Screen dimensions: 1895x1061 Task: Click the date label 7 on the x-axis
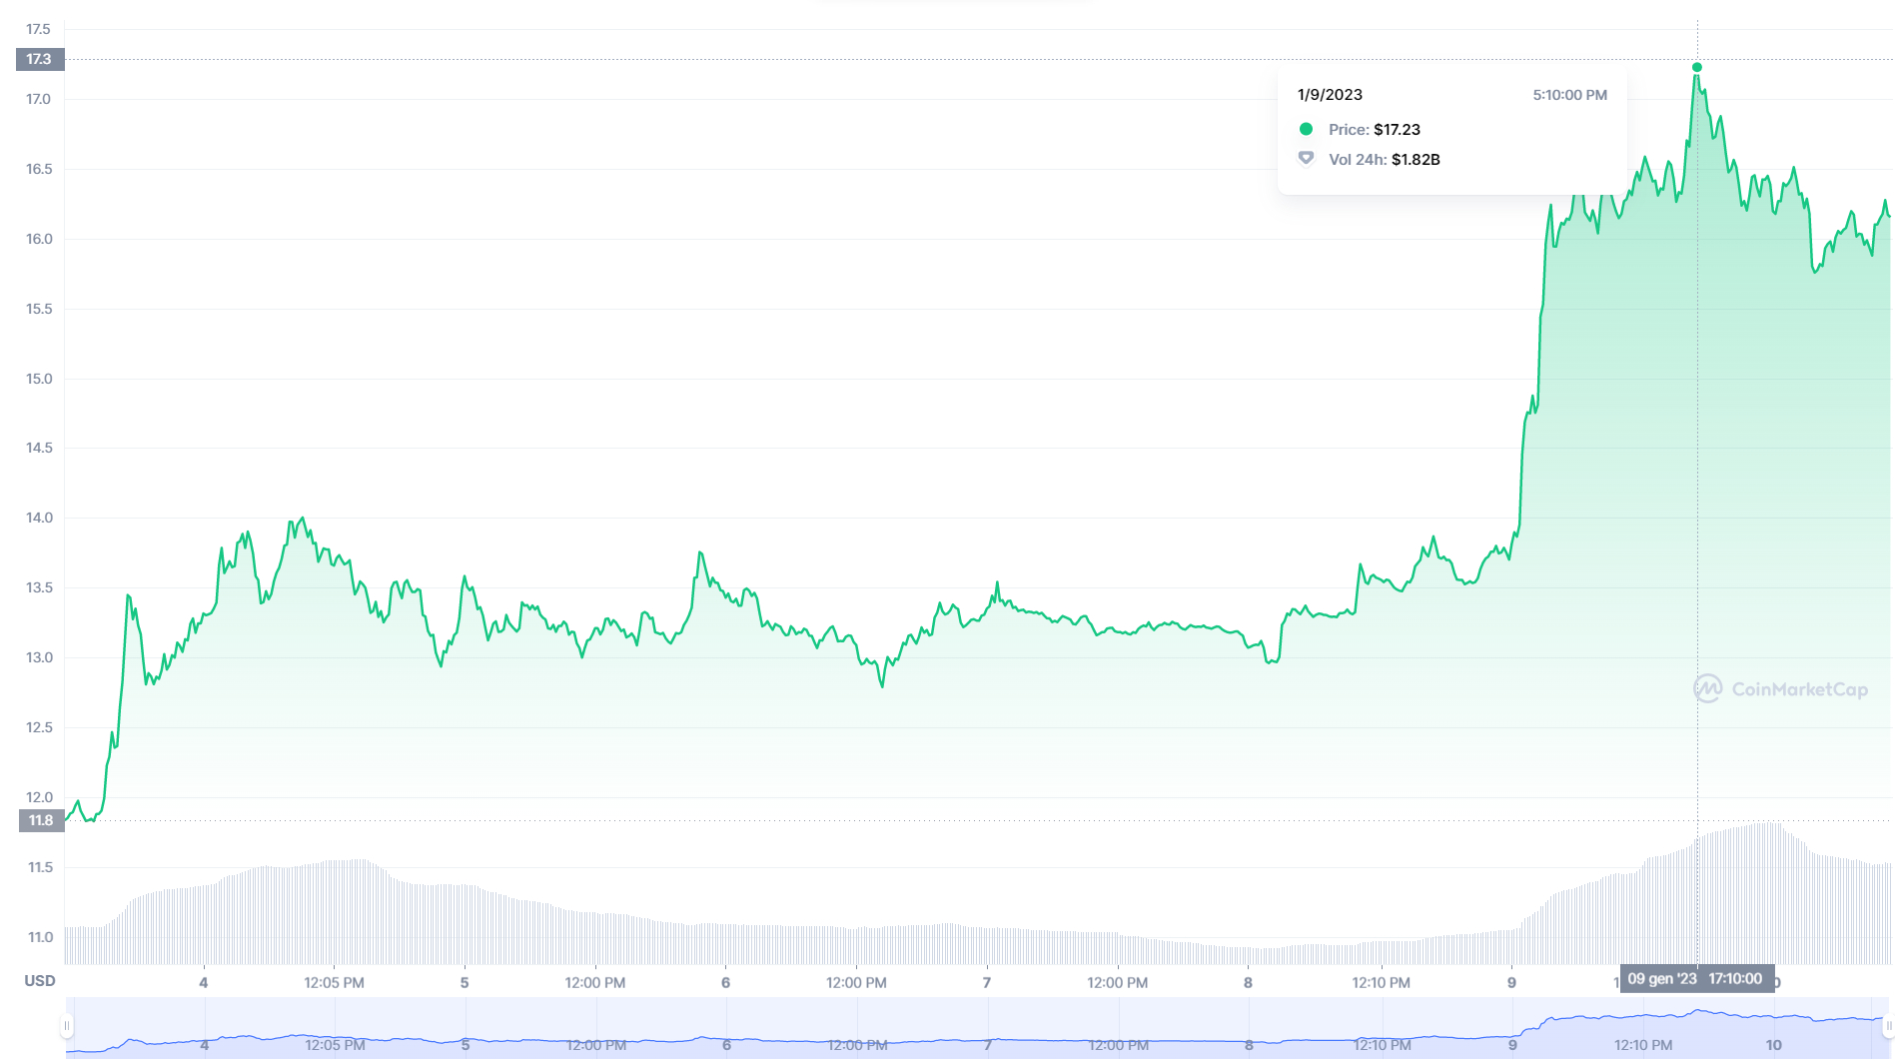987,983
